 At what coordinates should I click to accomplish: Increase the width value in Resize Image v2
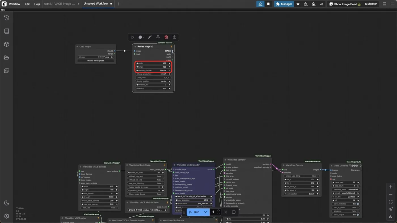pyautogui.click(x=170, y=63)
